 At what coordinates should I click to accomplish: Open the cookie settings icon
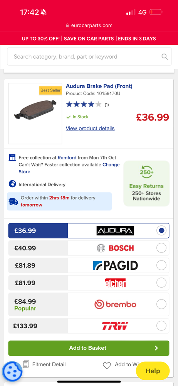click(12, 371)
